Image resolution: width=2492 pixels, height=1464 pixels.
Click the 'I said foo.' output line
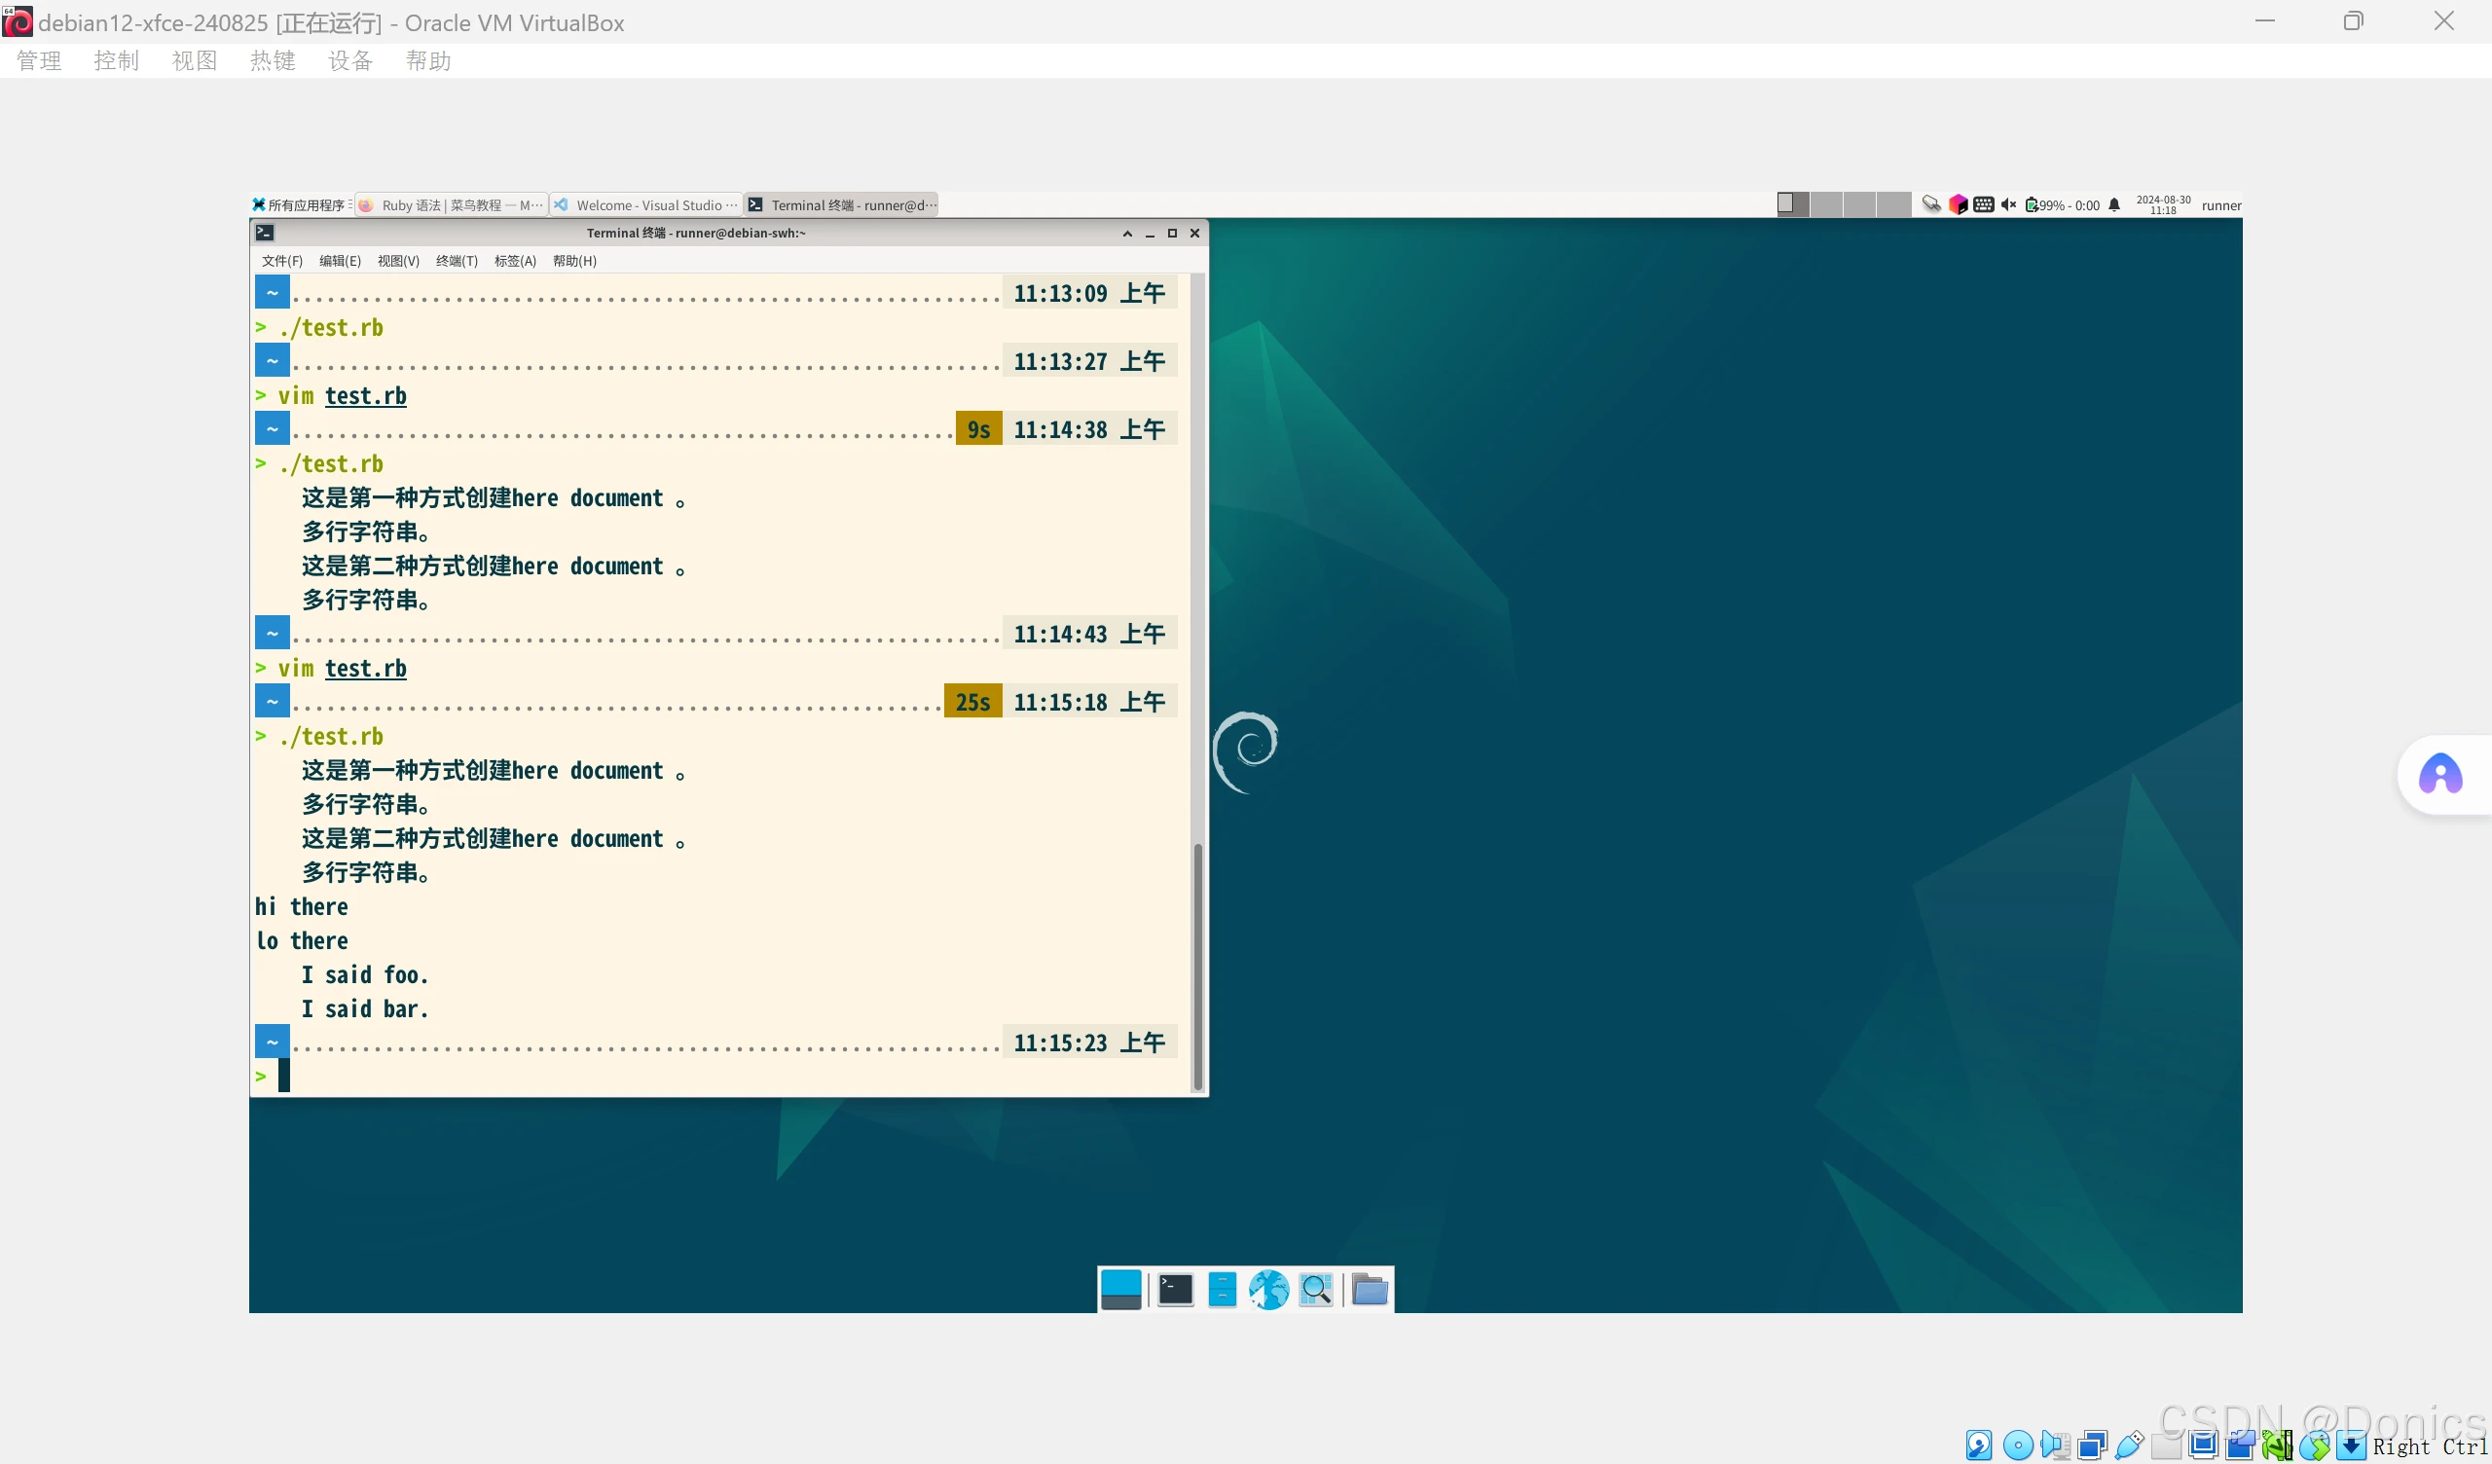click(365, 974)
